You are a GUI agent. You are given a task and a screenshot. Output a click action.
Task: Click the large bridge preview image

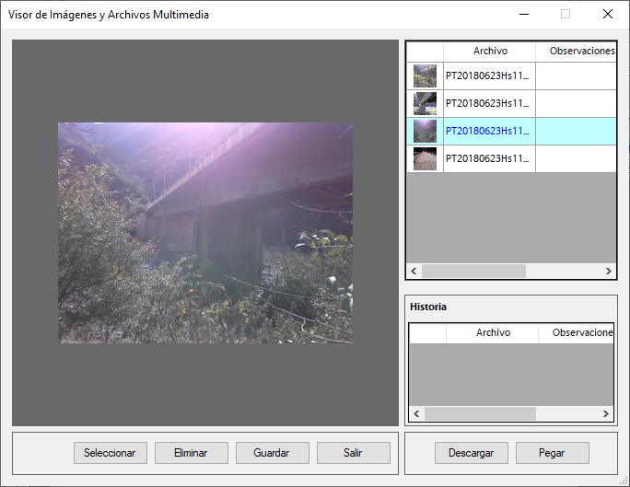(205, 233)
